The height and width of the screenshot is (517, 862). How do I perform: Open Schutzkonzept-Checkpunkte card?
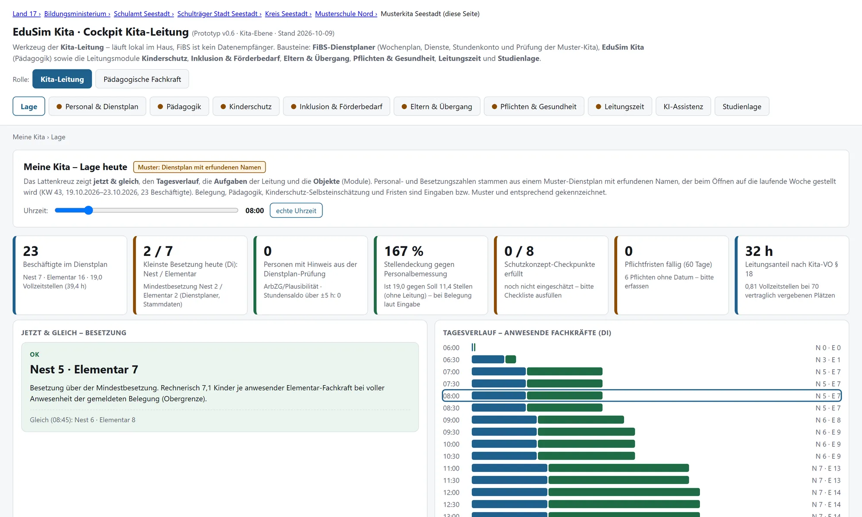point(551,275)
